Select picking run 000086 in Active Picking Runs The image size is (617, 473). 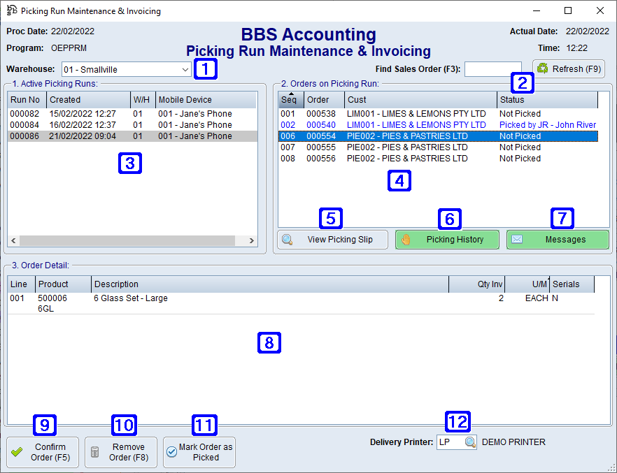point(105,136)
